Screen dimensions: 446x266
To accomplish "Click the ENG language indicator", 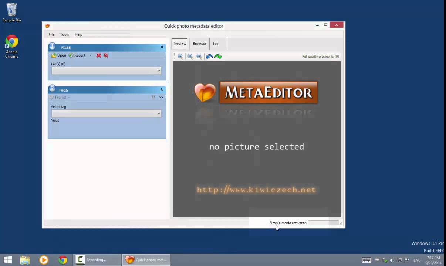I will [417, 260].
